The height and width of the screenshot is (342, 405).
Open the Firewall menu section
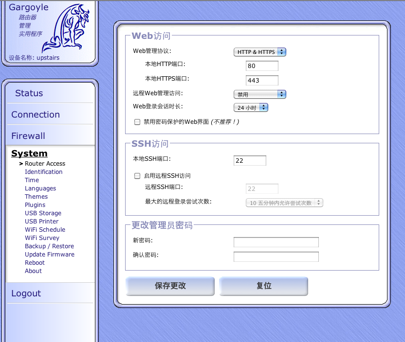28,136
